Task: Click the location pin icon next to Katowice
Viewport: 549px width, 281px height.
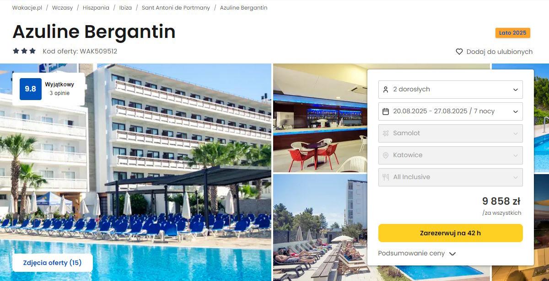Action: 386,155
